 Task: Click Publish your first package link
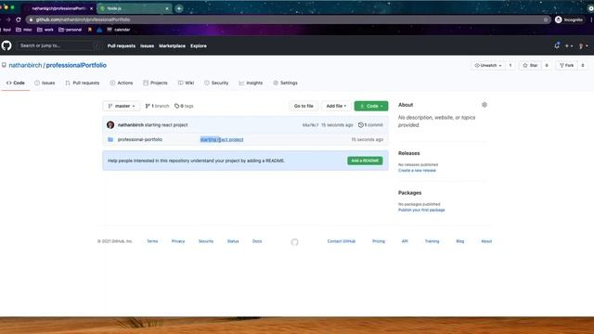[421, 210]
